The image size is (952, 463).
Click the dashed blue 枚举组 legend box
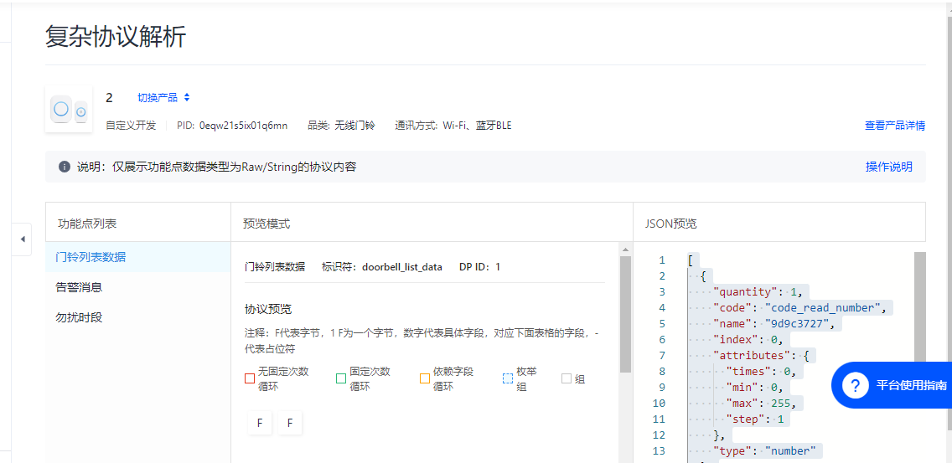(x=508, y=378)
